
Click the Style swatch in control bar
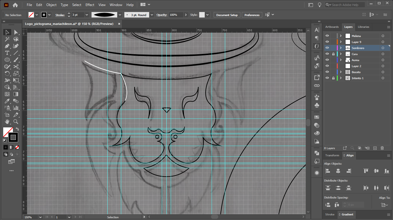pos(202,15)
